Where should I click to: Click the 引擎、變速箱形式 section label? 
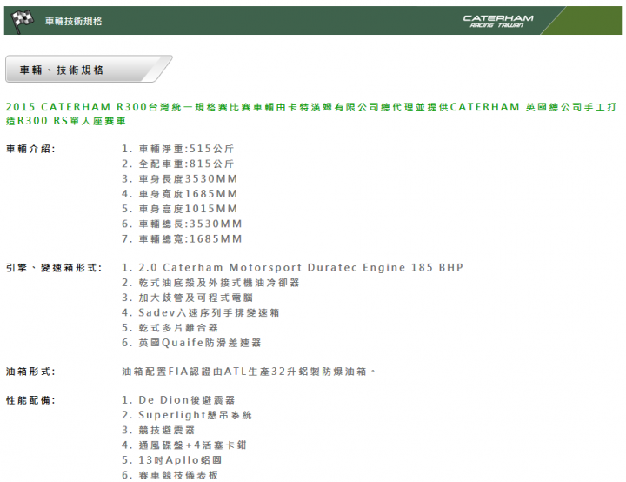pyautogui.click(x=54, y=268)
